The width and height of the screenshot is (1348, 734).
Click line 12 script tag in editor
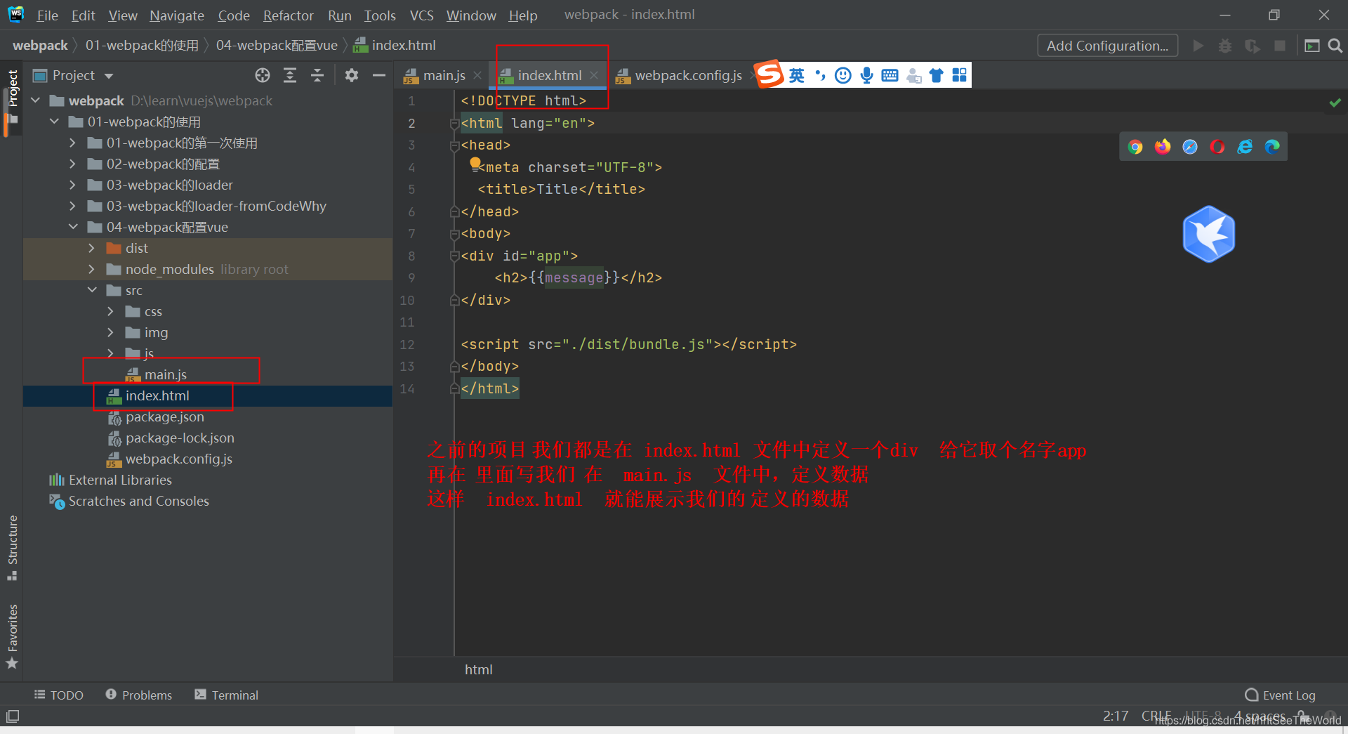tap(629, 344)
